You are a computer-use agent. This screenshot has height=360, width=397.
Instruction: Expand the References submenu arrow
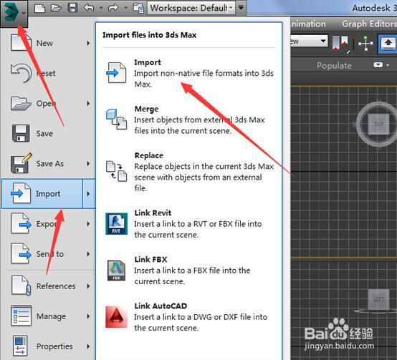[88, 286]
